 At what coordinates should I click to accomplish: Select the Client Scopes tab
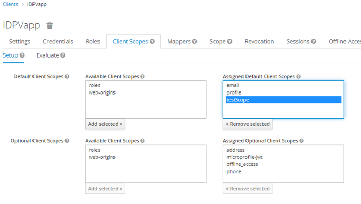click(x=130, y=41)
